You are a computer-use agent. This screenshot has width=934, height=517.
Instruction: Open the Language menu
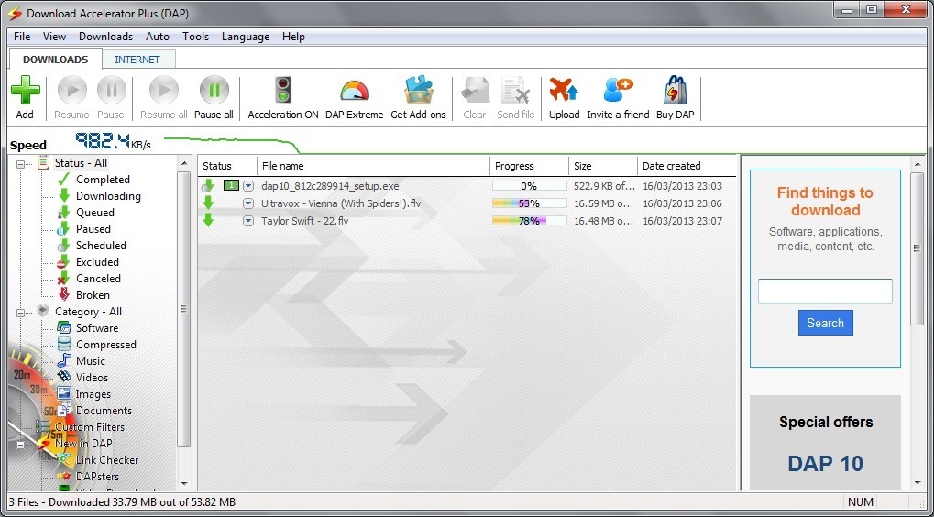tap(246, 37)
